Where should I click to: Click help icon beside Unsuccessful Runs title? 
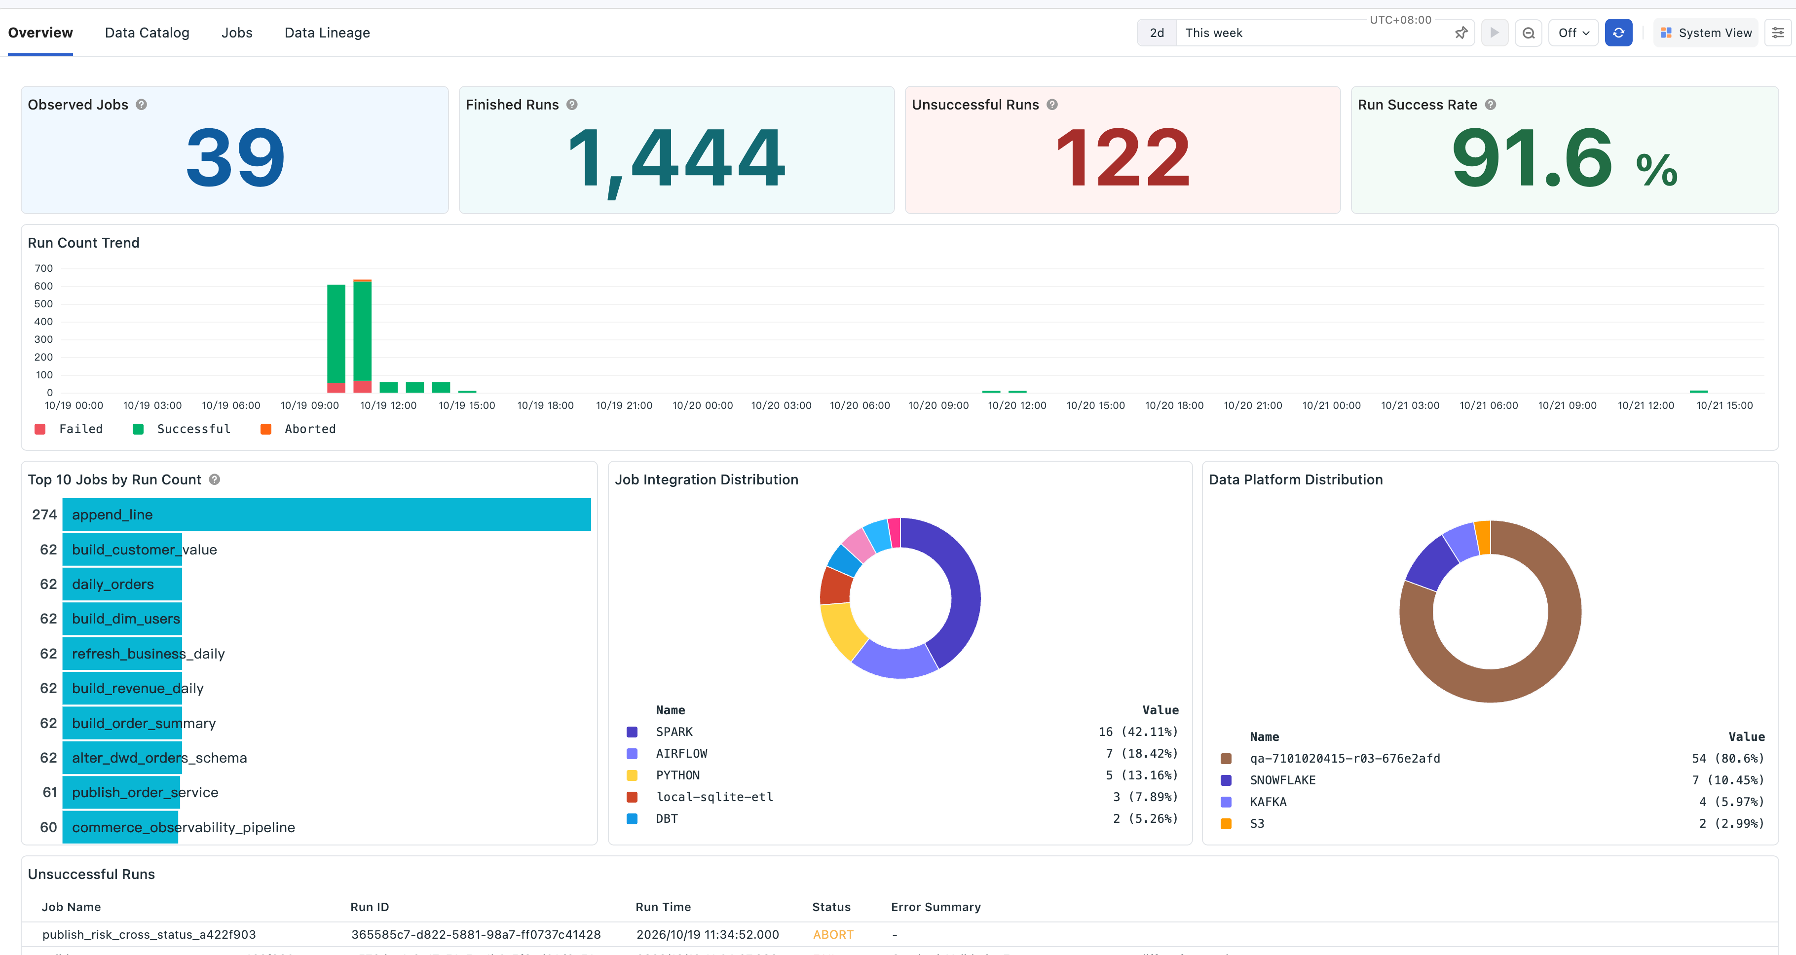coord(1052,105)
